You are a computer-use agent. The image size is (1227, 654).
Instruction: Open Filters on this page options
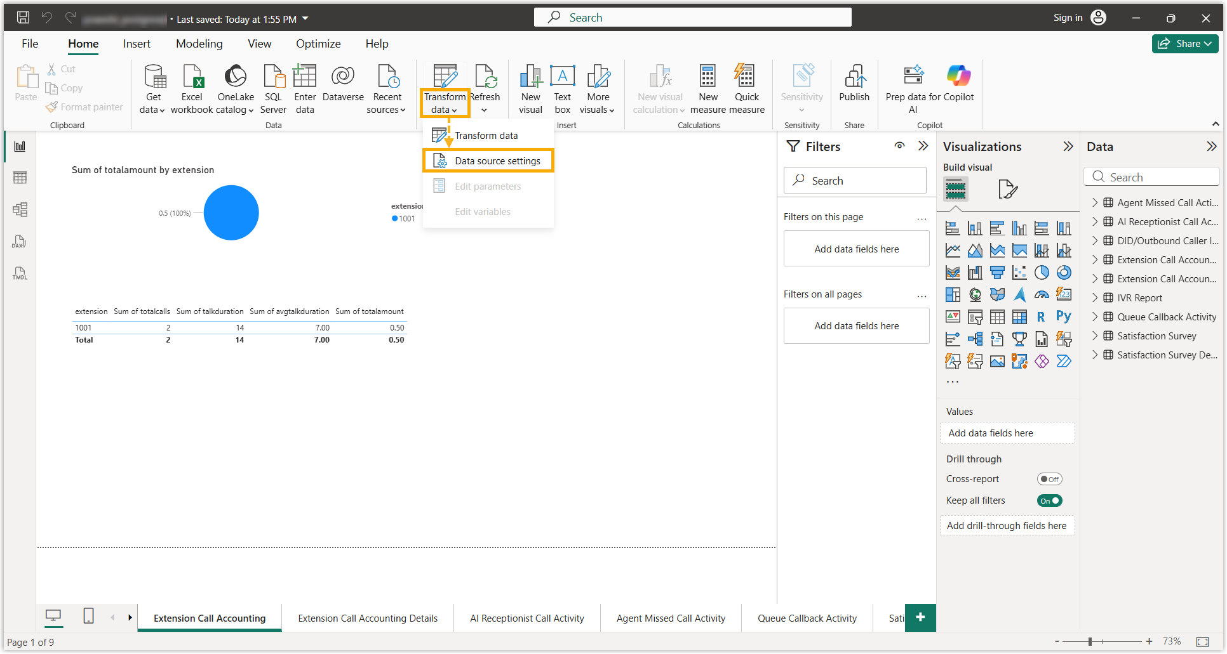(x=922, y=218)
